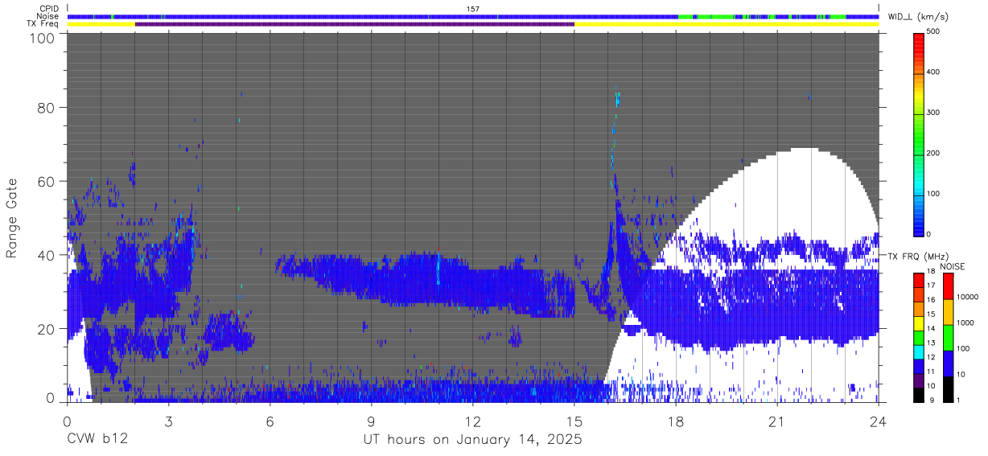This screenshot has width=988, height=456.
Task: Click the TX Freq strip label
Action: pos(44,24)
